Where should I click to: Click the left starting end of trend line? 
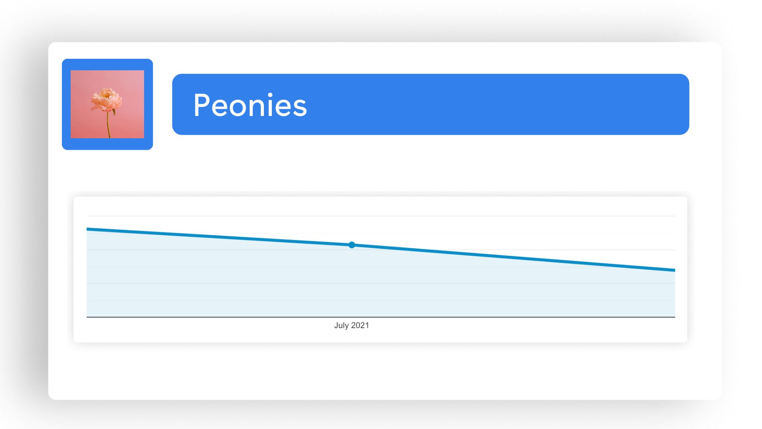pos(88,229)
